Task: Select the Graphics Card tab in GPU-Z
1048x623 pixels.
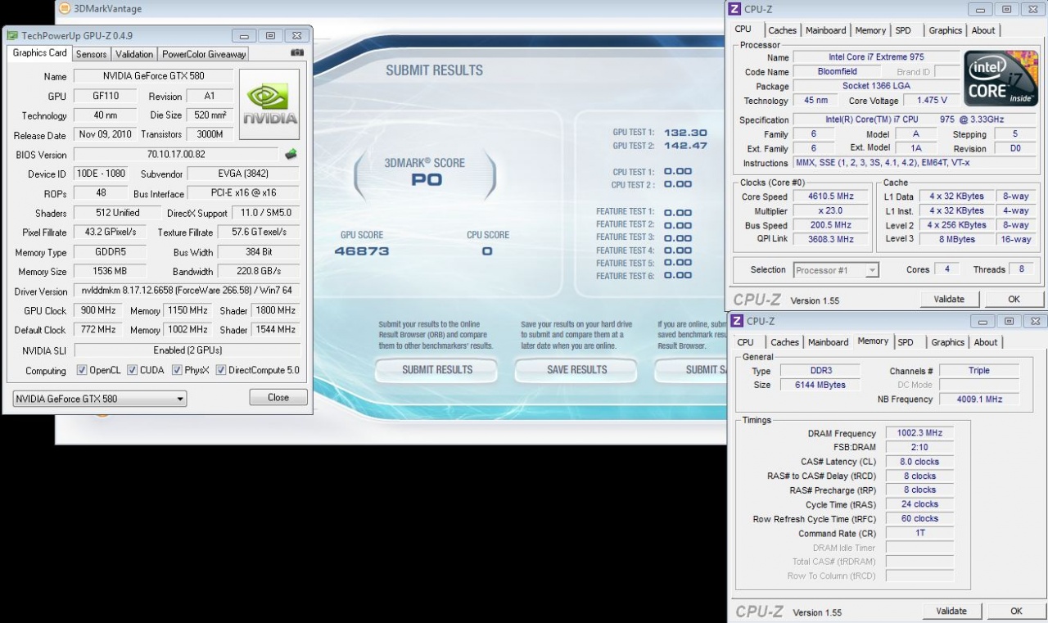Action: coord(40,53)
